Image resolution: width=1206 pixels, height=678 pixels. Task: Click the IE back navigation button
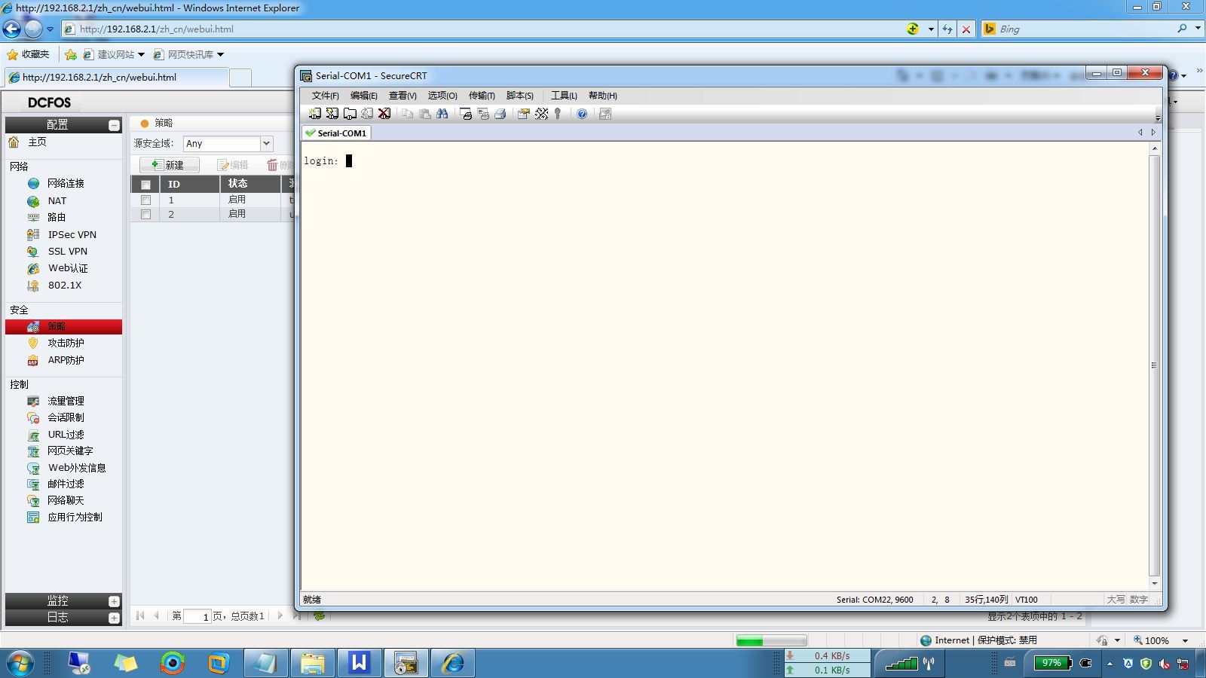pyautogui.click(x=12, y=29)
